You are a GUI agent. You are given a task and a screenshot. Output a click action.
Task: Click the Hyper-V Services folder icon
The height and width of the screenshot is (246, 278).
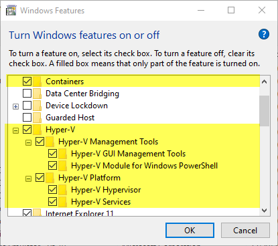63,202
